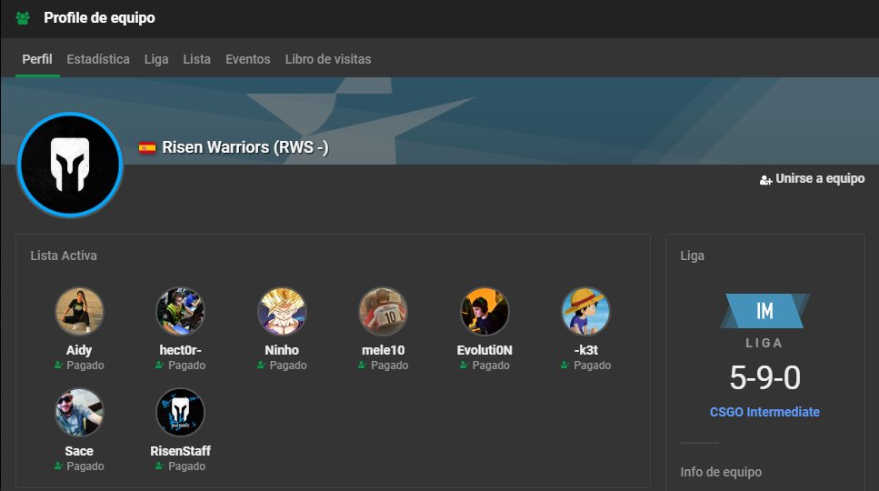Click the 5-9-0 league record
This screenshot has height=491, width=879.
[x=765, y=377]
